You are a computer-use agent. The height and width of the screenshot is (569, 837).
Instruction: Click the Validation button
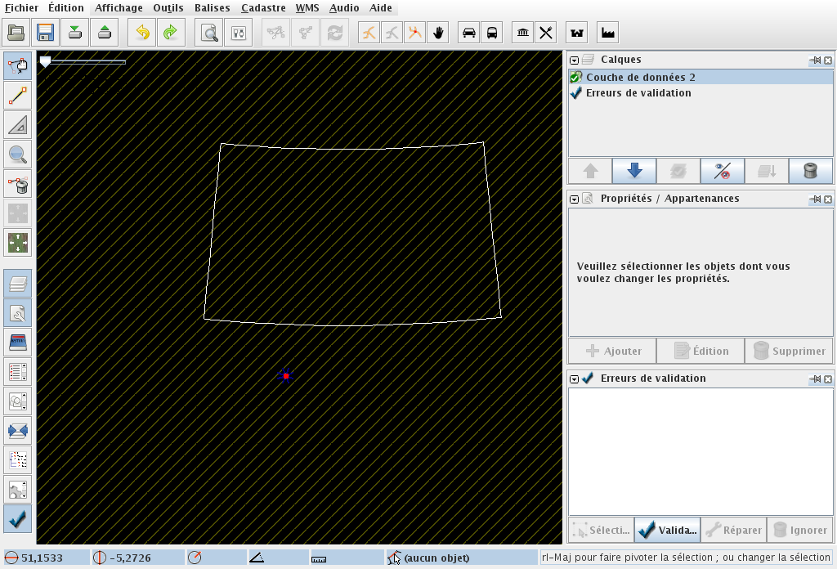(x=667, y=530)
